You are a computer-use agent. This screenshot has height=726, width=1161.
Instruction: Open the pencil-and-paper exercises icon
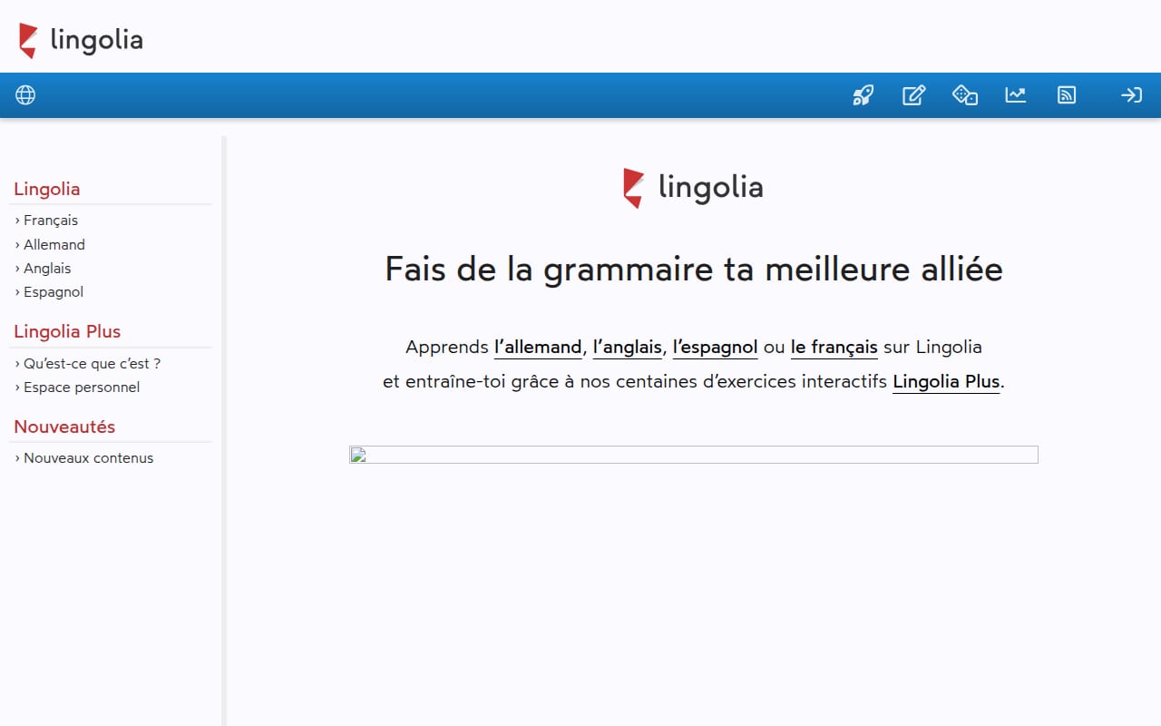click(x=913, y=94)
